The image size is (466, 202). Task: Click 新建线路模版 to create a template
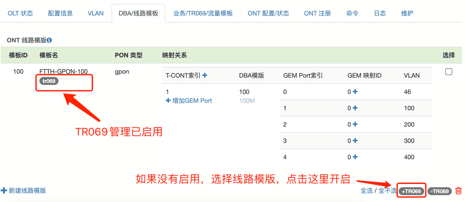[x=24, y=191]
